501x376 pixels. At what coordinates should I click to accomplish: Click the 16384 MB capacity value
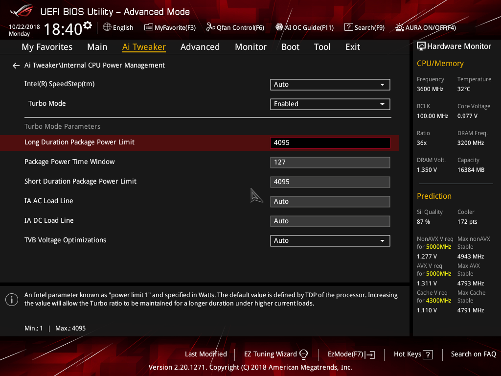click(471, 170)
